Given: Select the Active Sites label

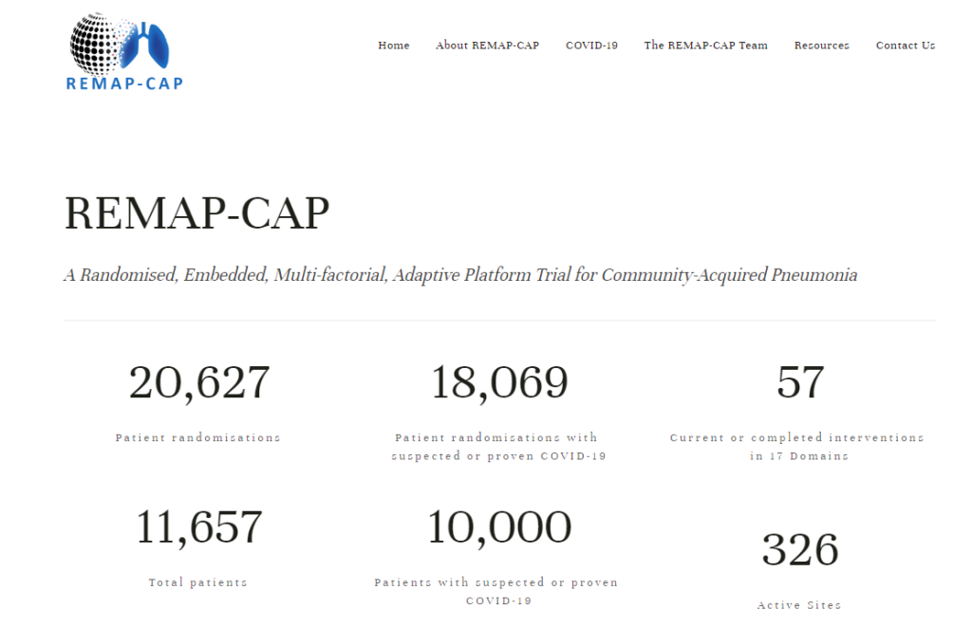Looking at the screenshot, I should (x=799, y=604).
